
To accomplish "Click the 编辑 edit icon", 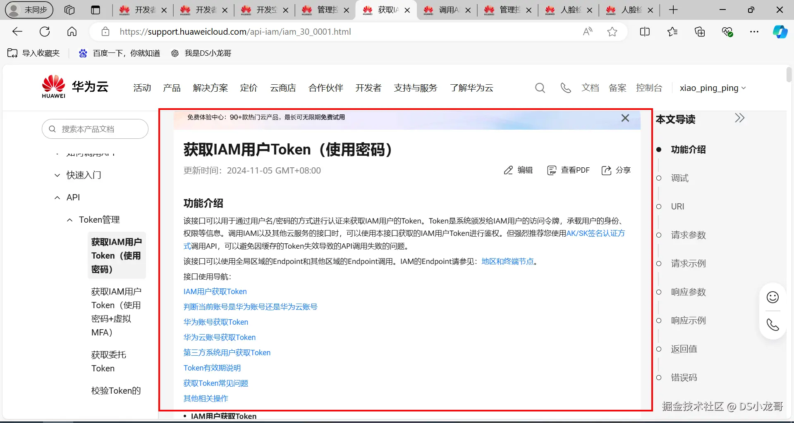I will click(518, 170).
